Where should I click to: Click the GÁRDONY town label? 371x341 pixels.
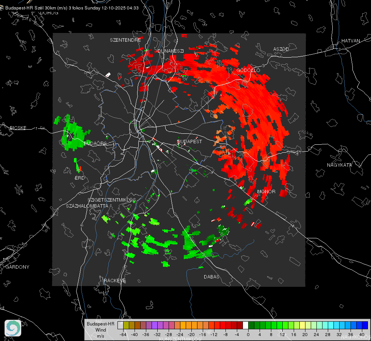17,267
